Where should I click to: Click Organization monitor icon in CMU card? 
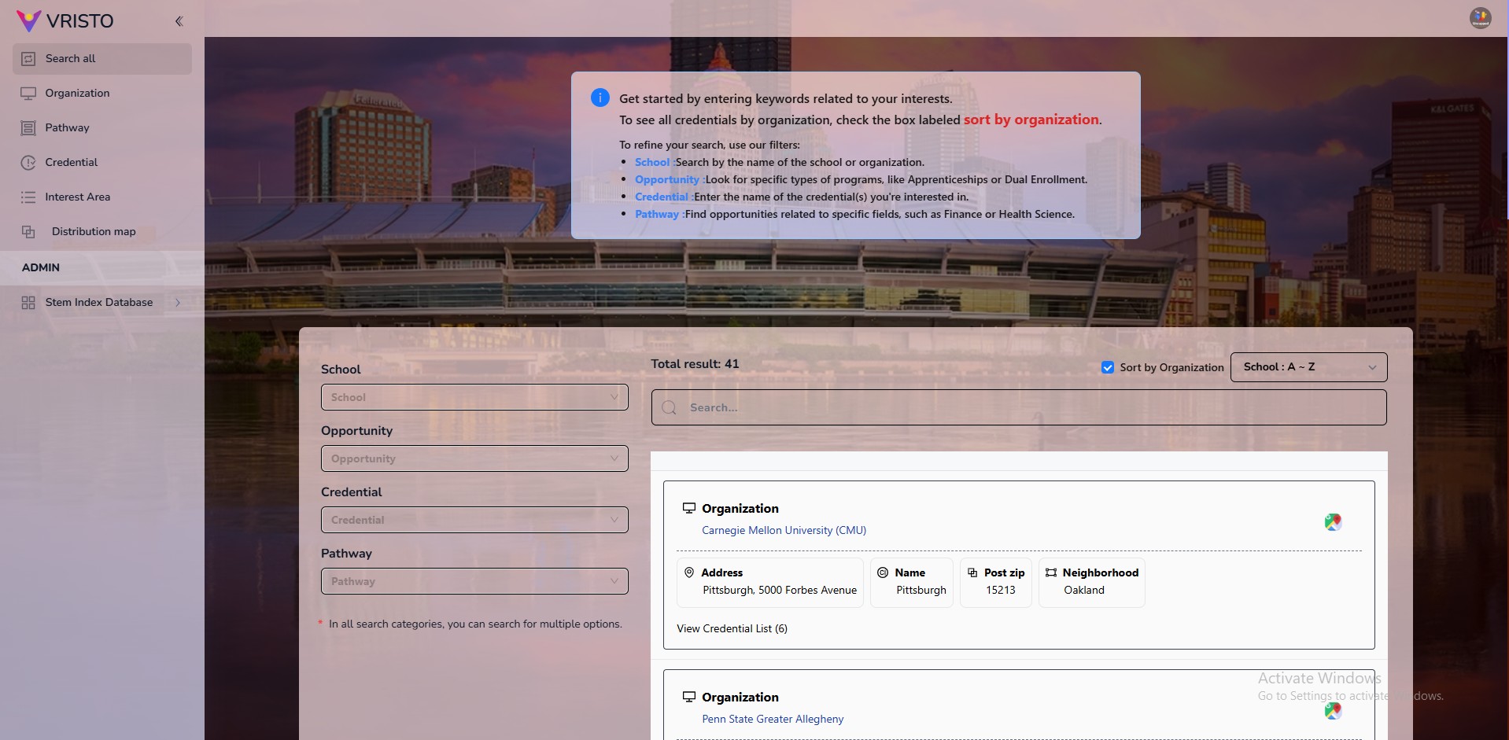point(689,508)
